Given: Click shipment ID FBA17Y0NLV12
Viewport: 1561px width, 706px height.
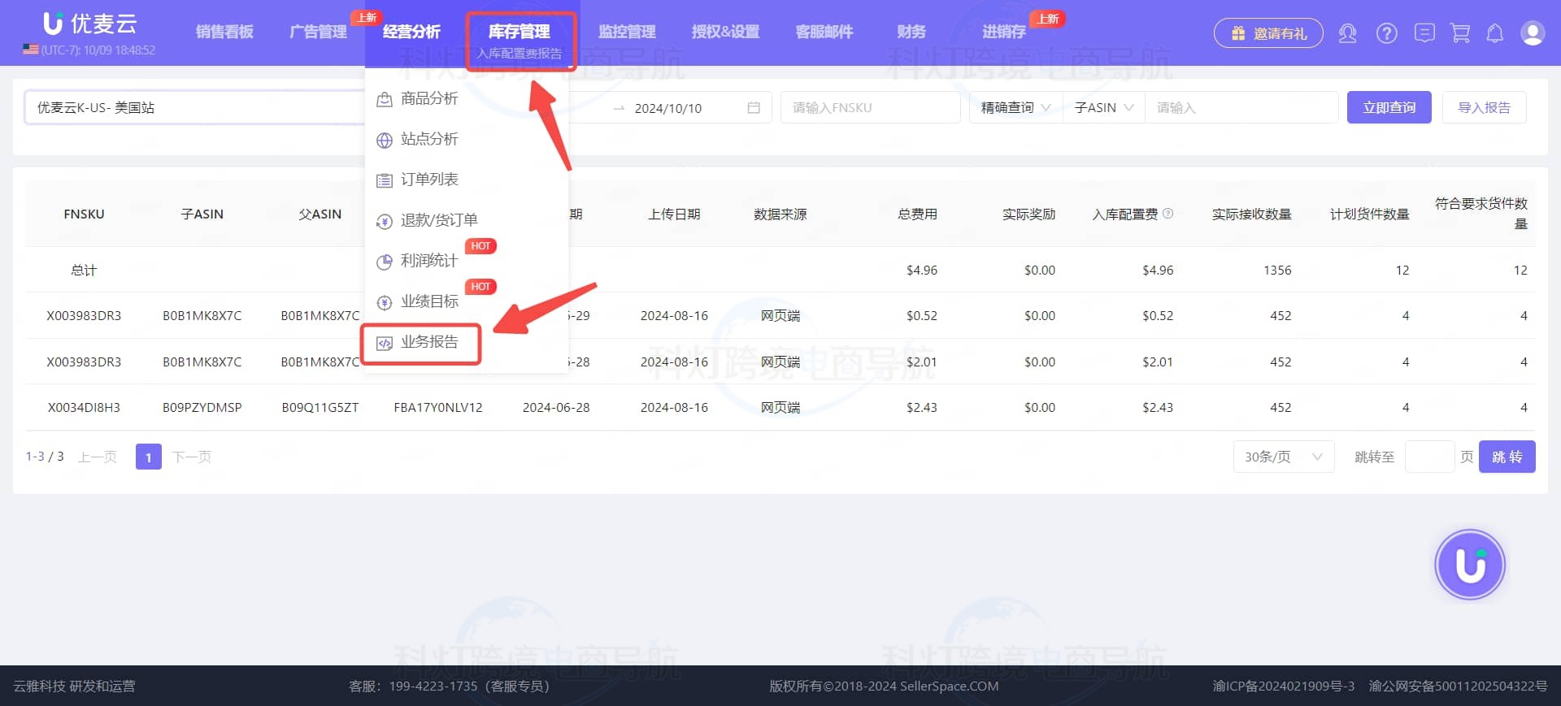Looking at the screenshot, I should click(437, 407).
